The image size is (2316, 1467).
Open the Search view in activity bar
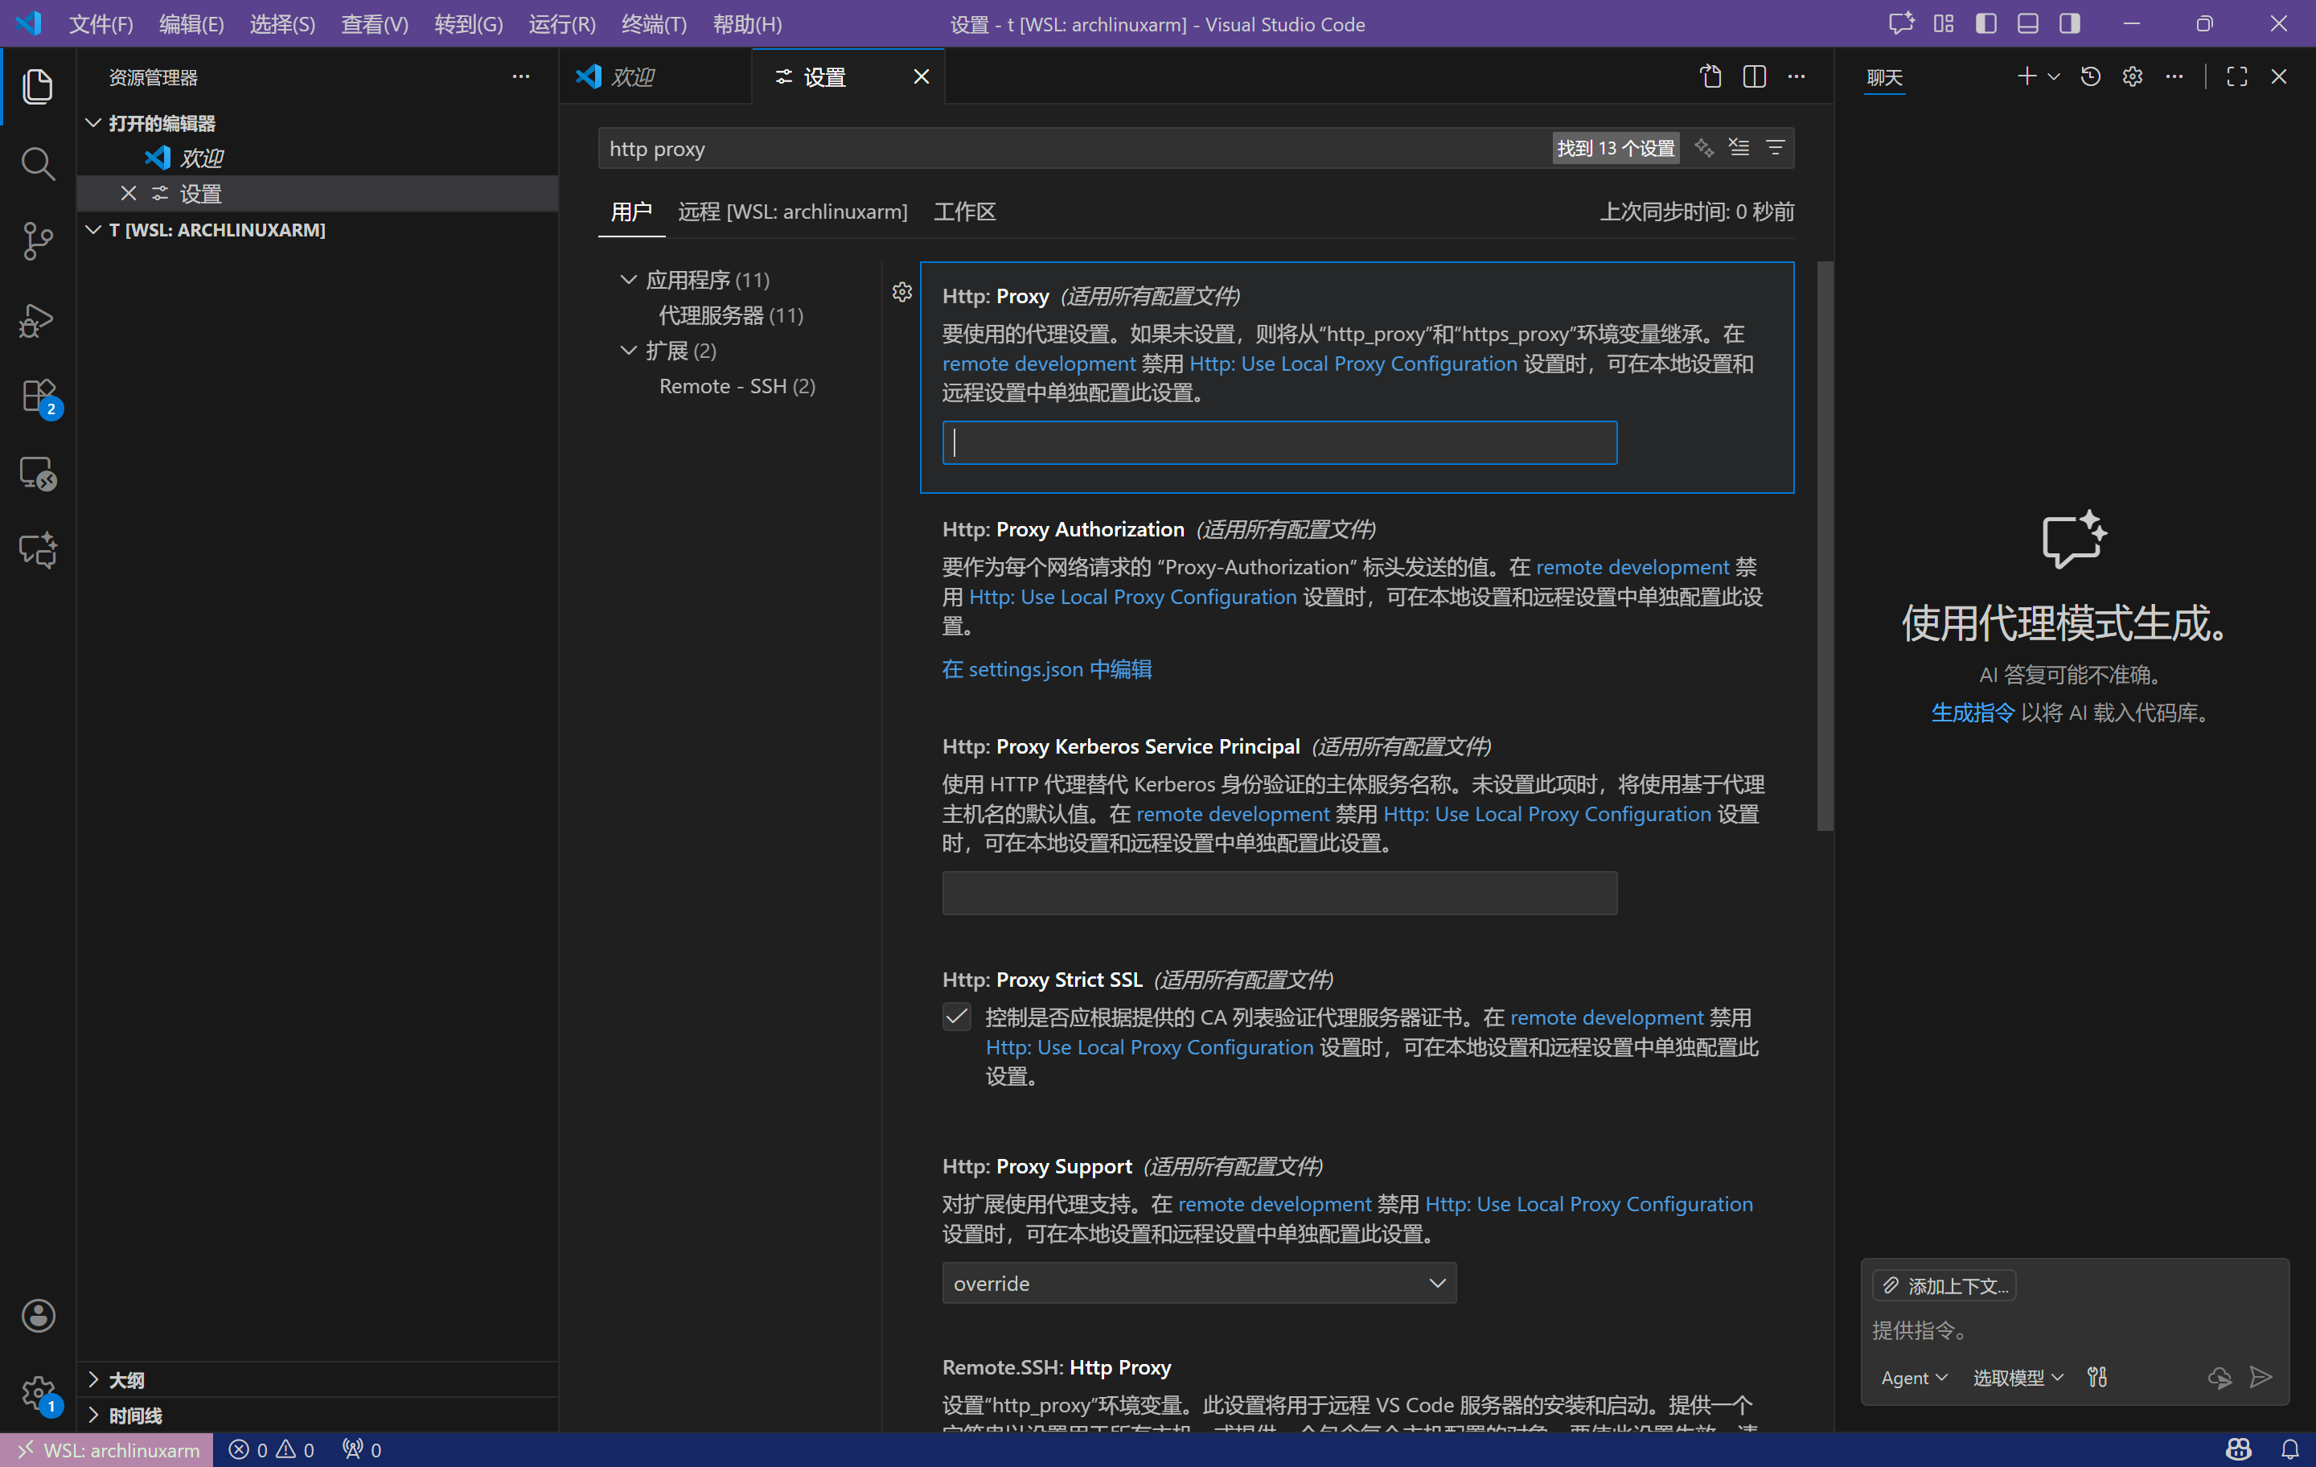pyautogui.click(x=38, y=163)
